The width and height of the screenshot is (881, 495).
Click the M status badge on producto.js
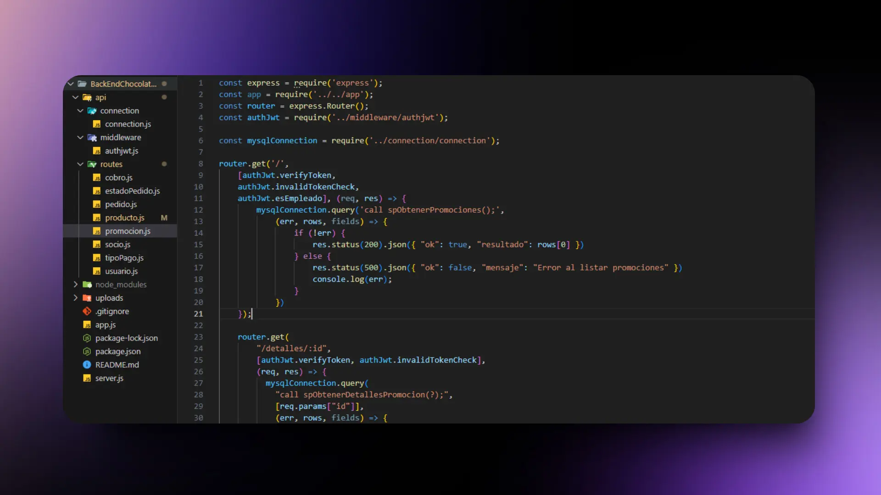[164, 218]
